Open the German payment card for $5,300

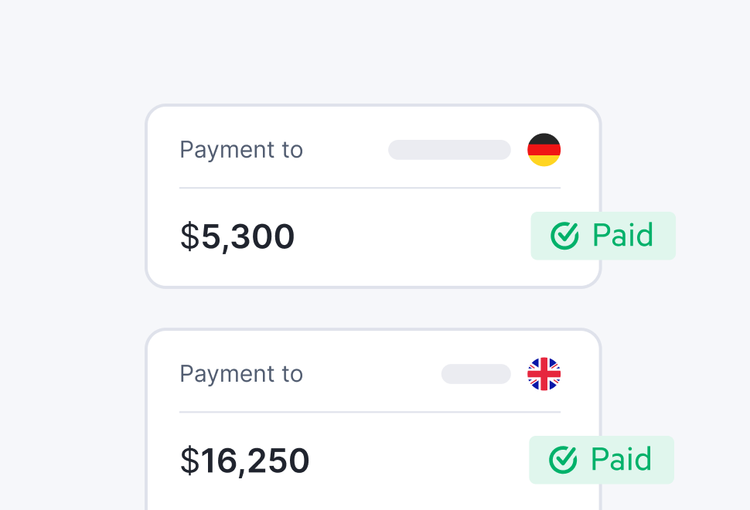(x=373, y=196)
